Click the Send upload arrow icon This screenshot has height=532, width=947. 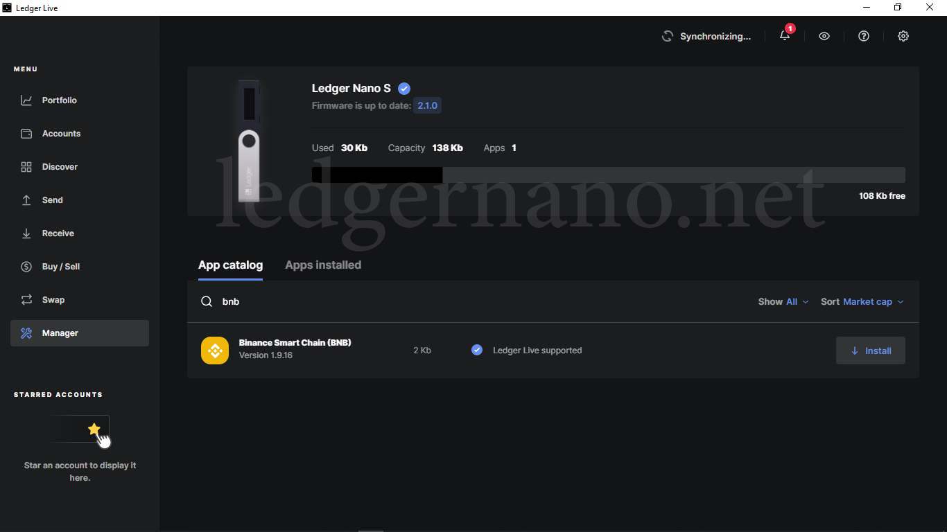pyautogui.click(x=26, y=200)
